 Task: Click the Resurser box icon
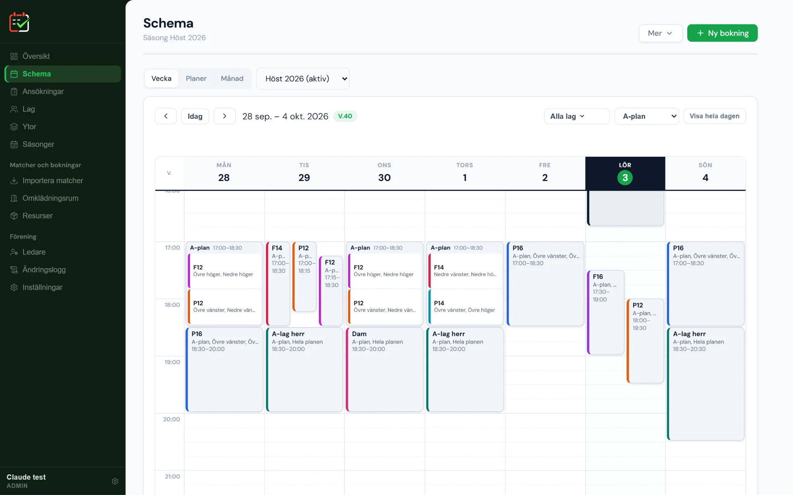(x=14, y=216)
